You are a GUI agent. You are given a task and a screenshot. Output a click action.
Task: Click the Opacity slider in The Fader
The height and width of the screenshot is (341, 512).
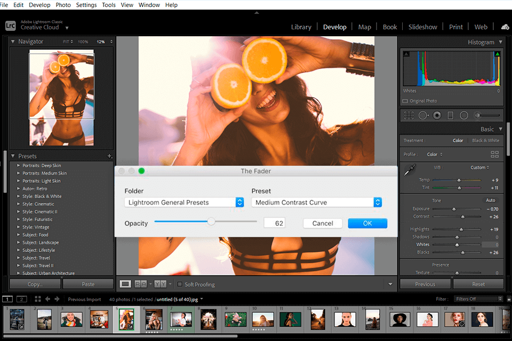coord(206,222)
